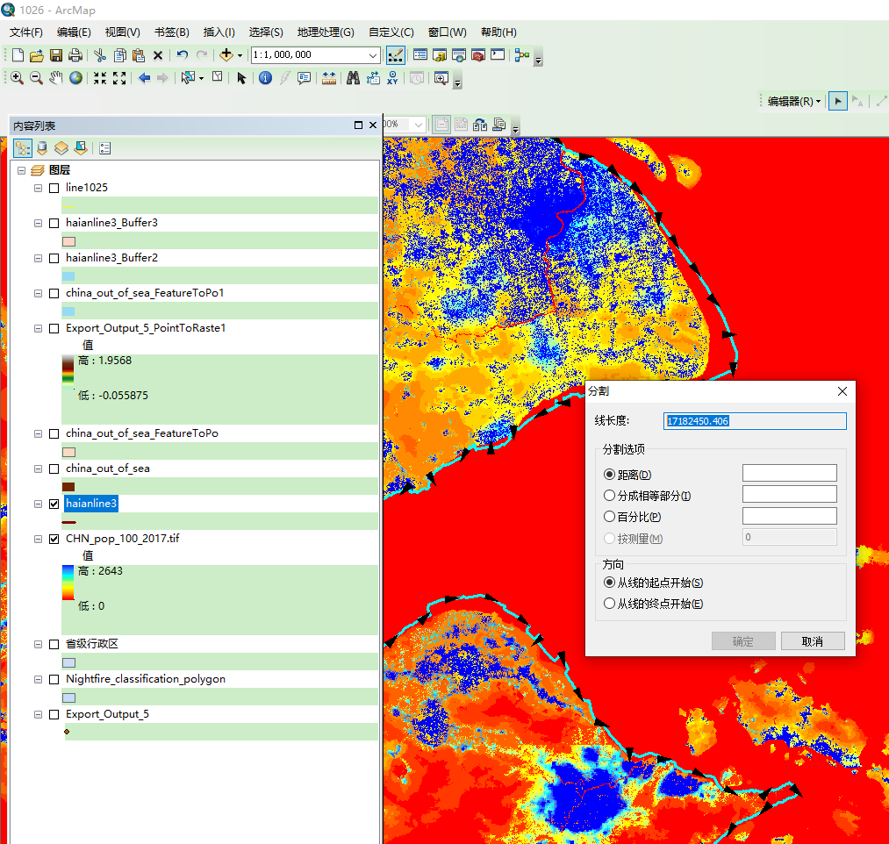Click the 距离 value input field
This screenshot has width=889, height=844.
(x=789, y=473)
